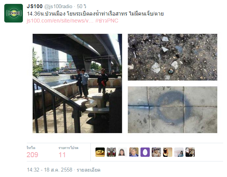This screenshot has width=227, height=177.
Task: View the 11 favorites count
Action: [62, 155]
